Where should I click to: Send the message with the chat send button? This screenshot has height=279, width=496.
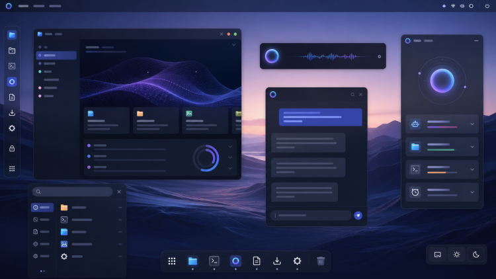358,216
